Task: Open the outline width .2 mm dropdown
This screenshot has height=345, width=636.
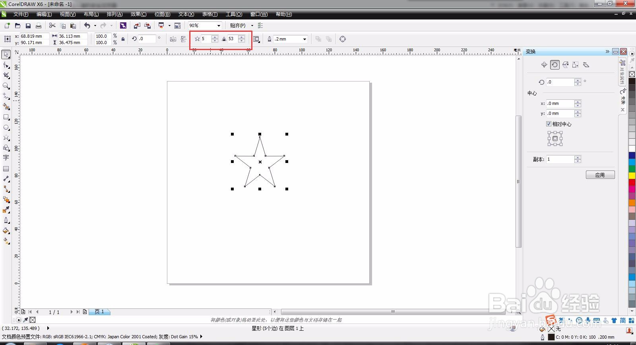Action: tap(304, 39)
